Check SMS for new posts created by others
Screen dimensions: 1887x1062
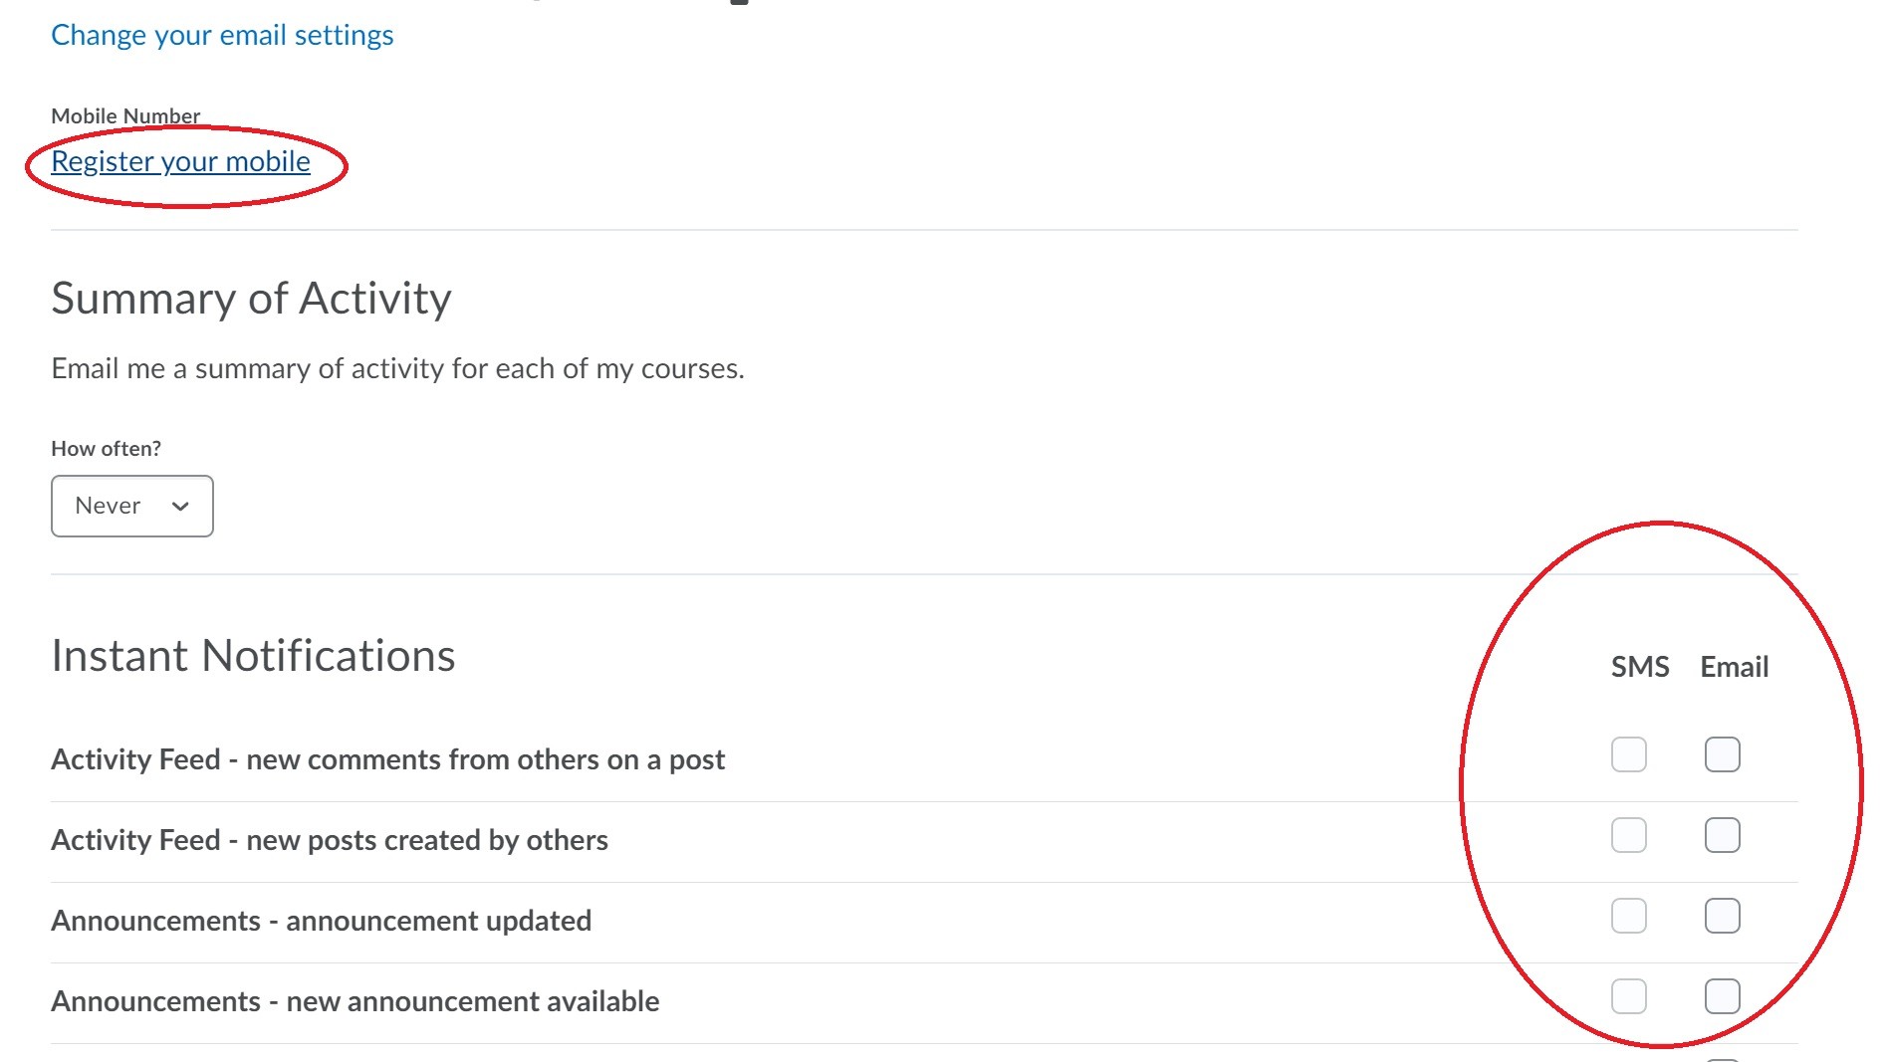point(1629,835)
